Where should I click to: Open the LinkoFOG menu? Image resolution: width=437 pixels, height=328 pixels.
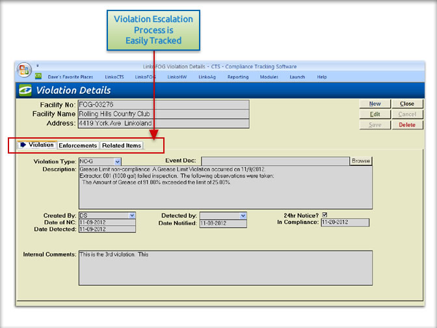[146, 77]
